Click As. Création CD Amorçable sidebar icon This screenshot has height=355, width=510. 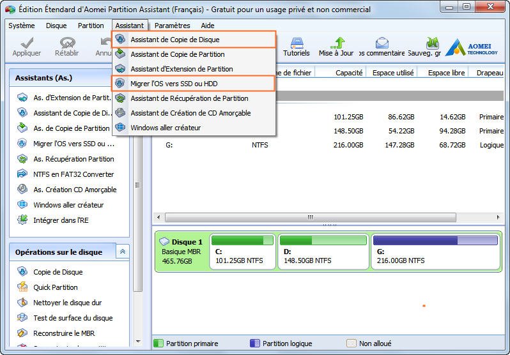22,189
